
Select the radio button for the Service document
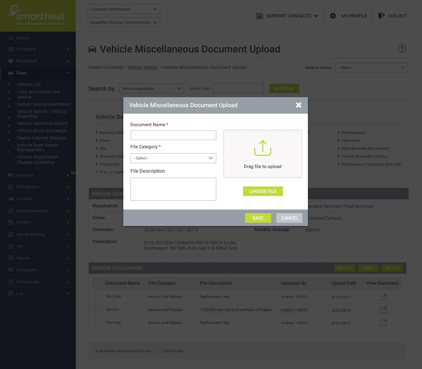point(96,309)
